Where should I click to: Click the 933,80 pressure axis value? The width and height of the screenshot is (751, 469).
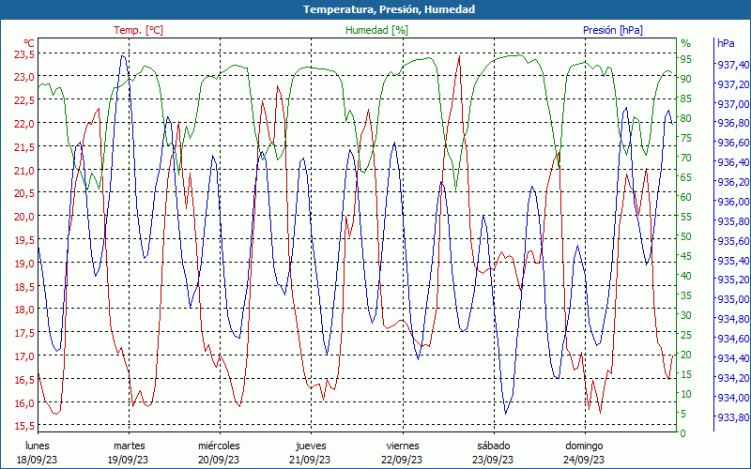[x=733, y=416]
